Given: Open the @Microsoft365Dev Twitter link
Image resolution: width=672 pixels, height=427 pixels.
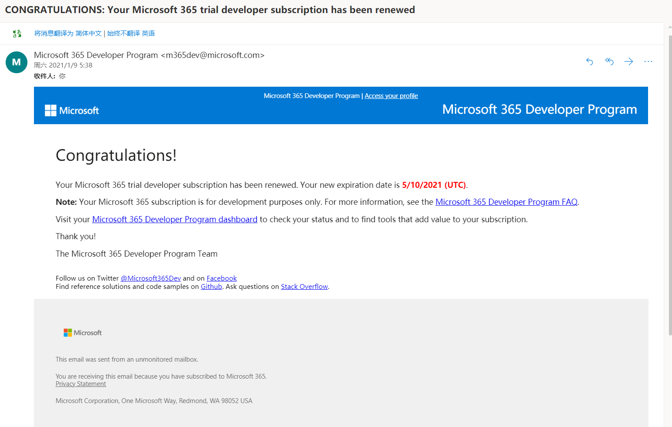Looking at the screenshot, I should 151,278.
